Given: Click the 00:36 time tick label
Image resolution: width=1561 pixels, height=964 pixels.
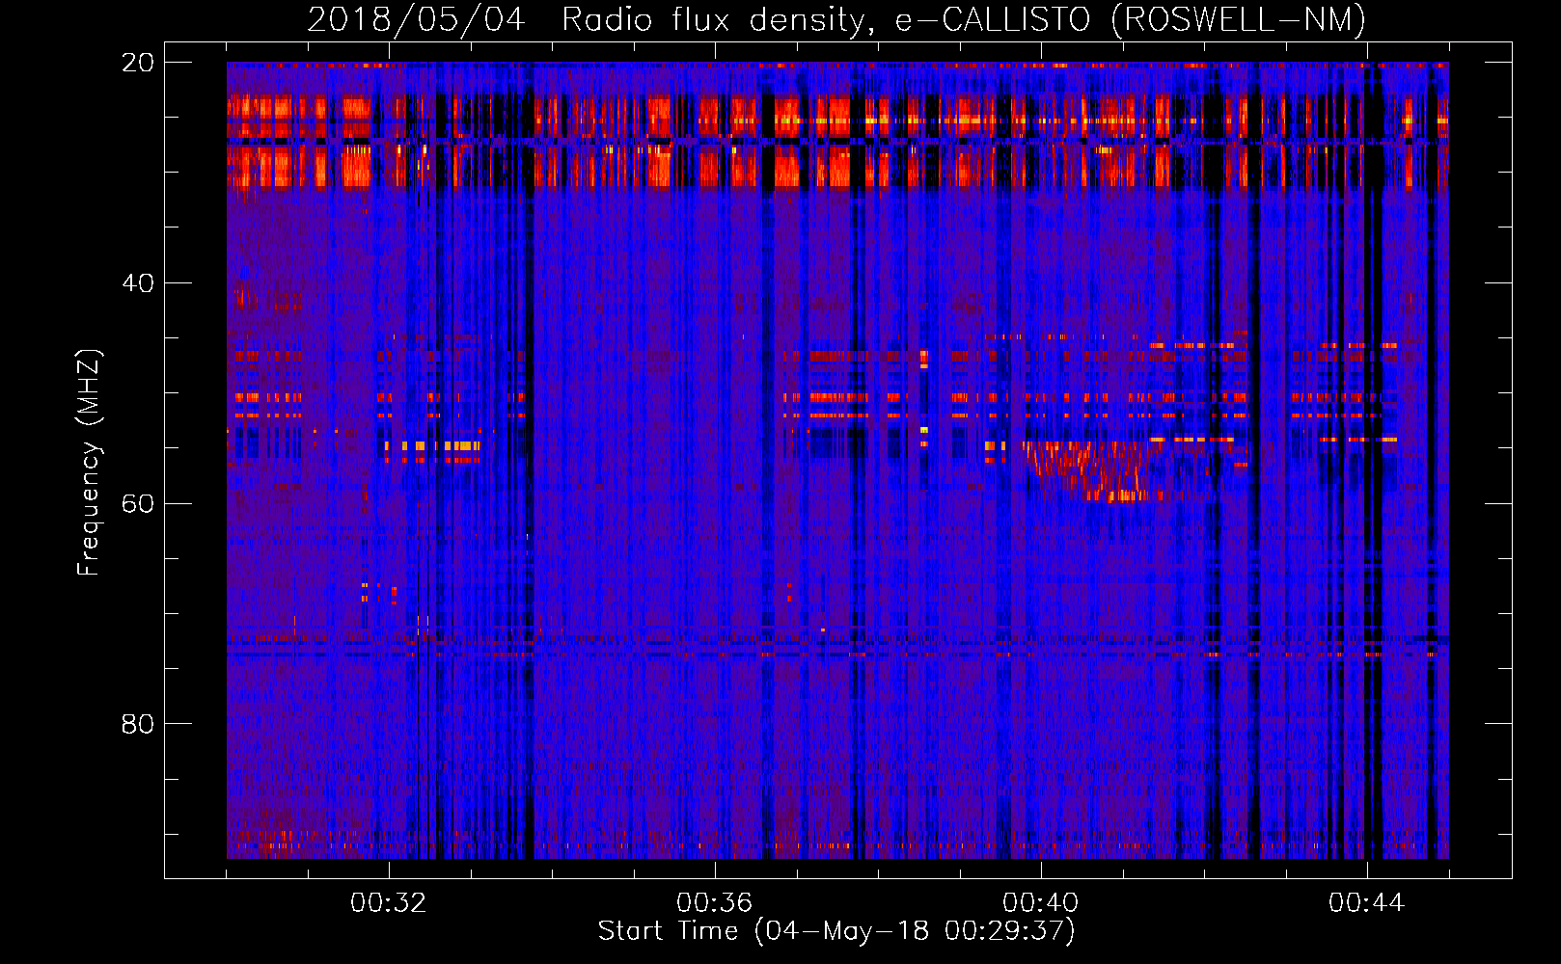Looking at the screenshot, I should pos(715,903).
